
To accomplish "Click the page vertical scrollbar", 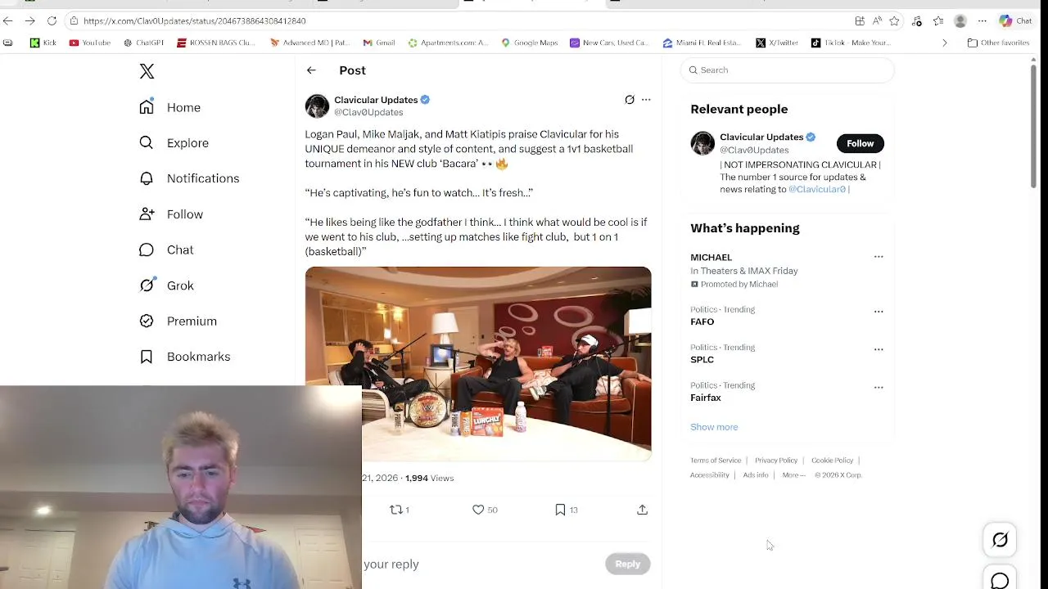I will pos(1033,127).
